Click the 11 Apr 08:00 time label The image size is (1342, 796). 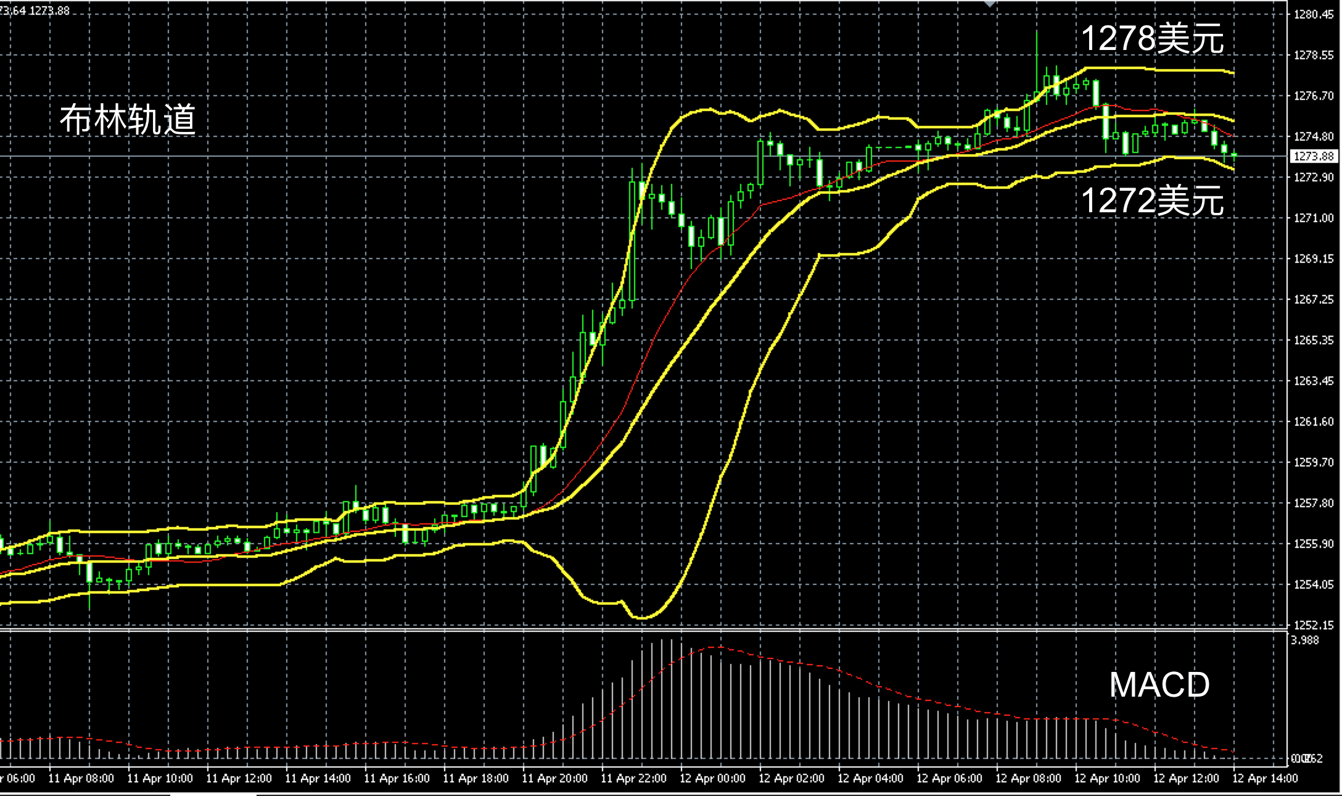click(81, 779)
